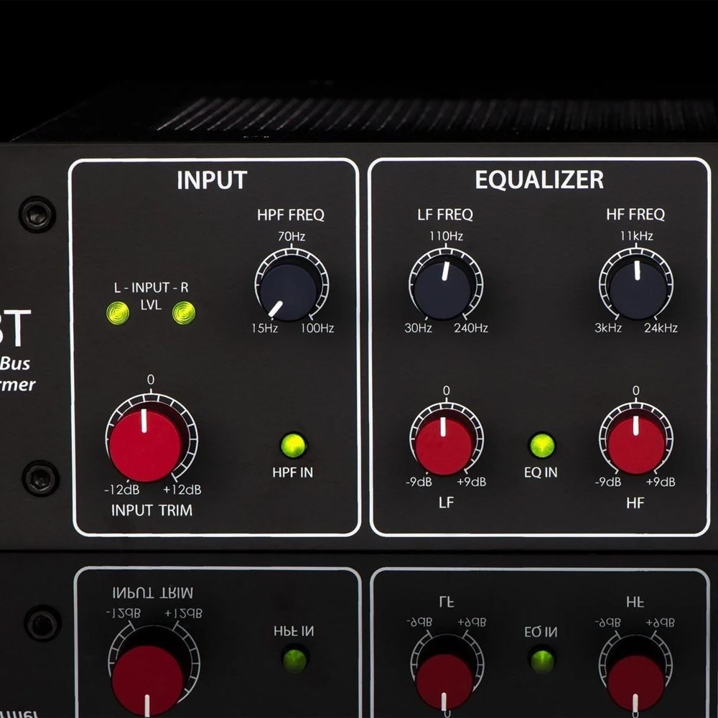The height and width of the screenshot is (718, 718).
Task: Click the -9dB mark on LF knob
Action: click(418, 482)
